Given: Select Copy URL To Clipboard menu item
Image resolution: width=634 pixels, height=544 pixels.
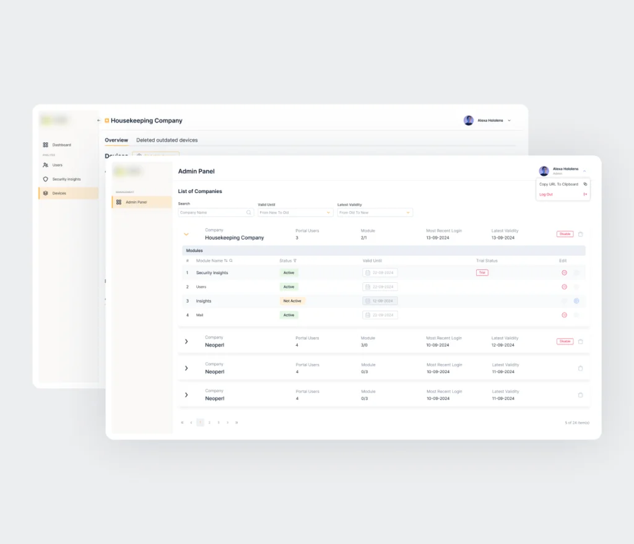Looking at the screenshot, I should [559, 184].
